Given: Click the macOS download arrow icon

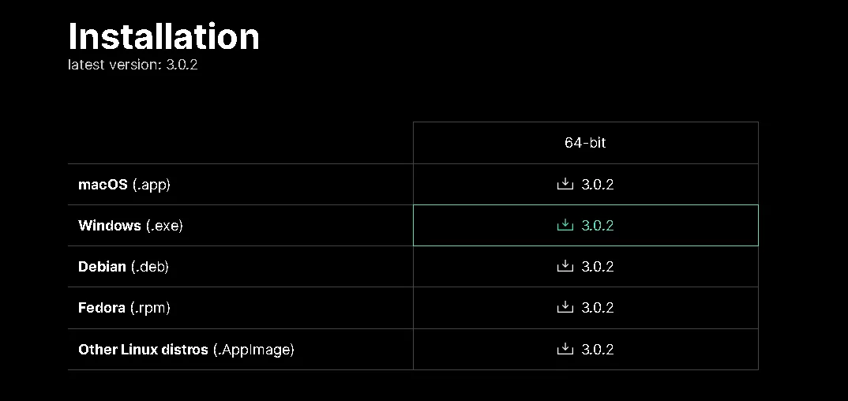Looking at the screenshot, I should pyautogui.click(x=565, y=184).
